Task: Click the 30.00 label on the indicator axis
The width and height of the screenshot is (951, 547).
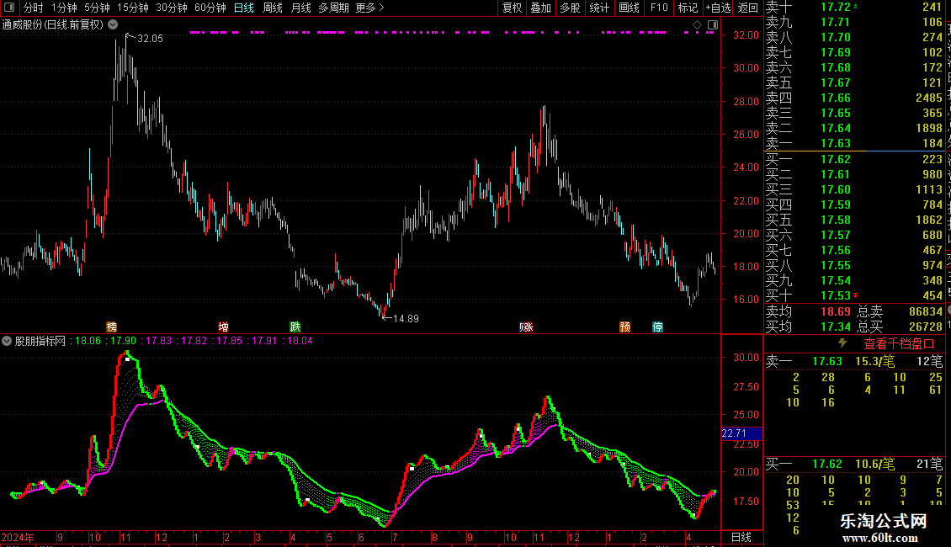Action: pos(746,357)
